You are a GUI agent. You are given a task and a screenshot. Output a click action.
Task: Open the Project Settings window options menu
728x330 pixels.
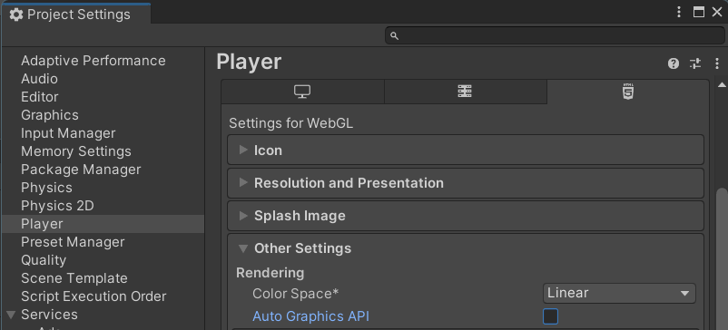pos(679,12)
